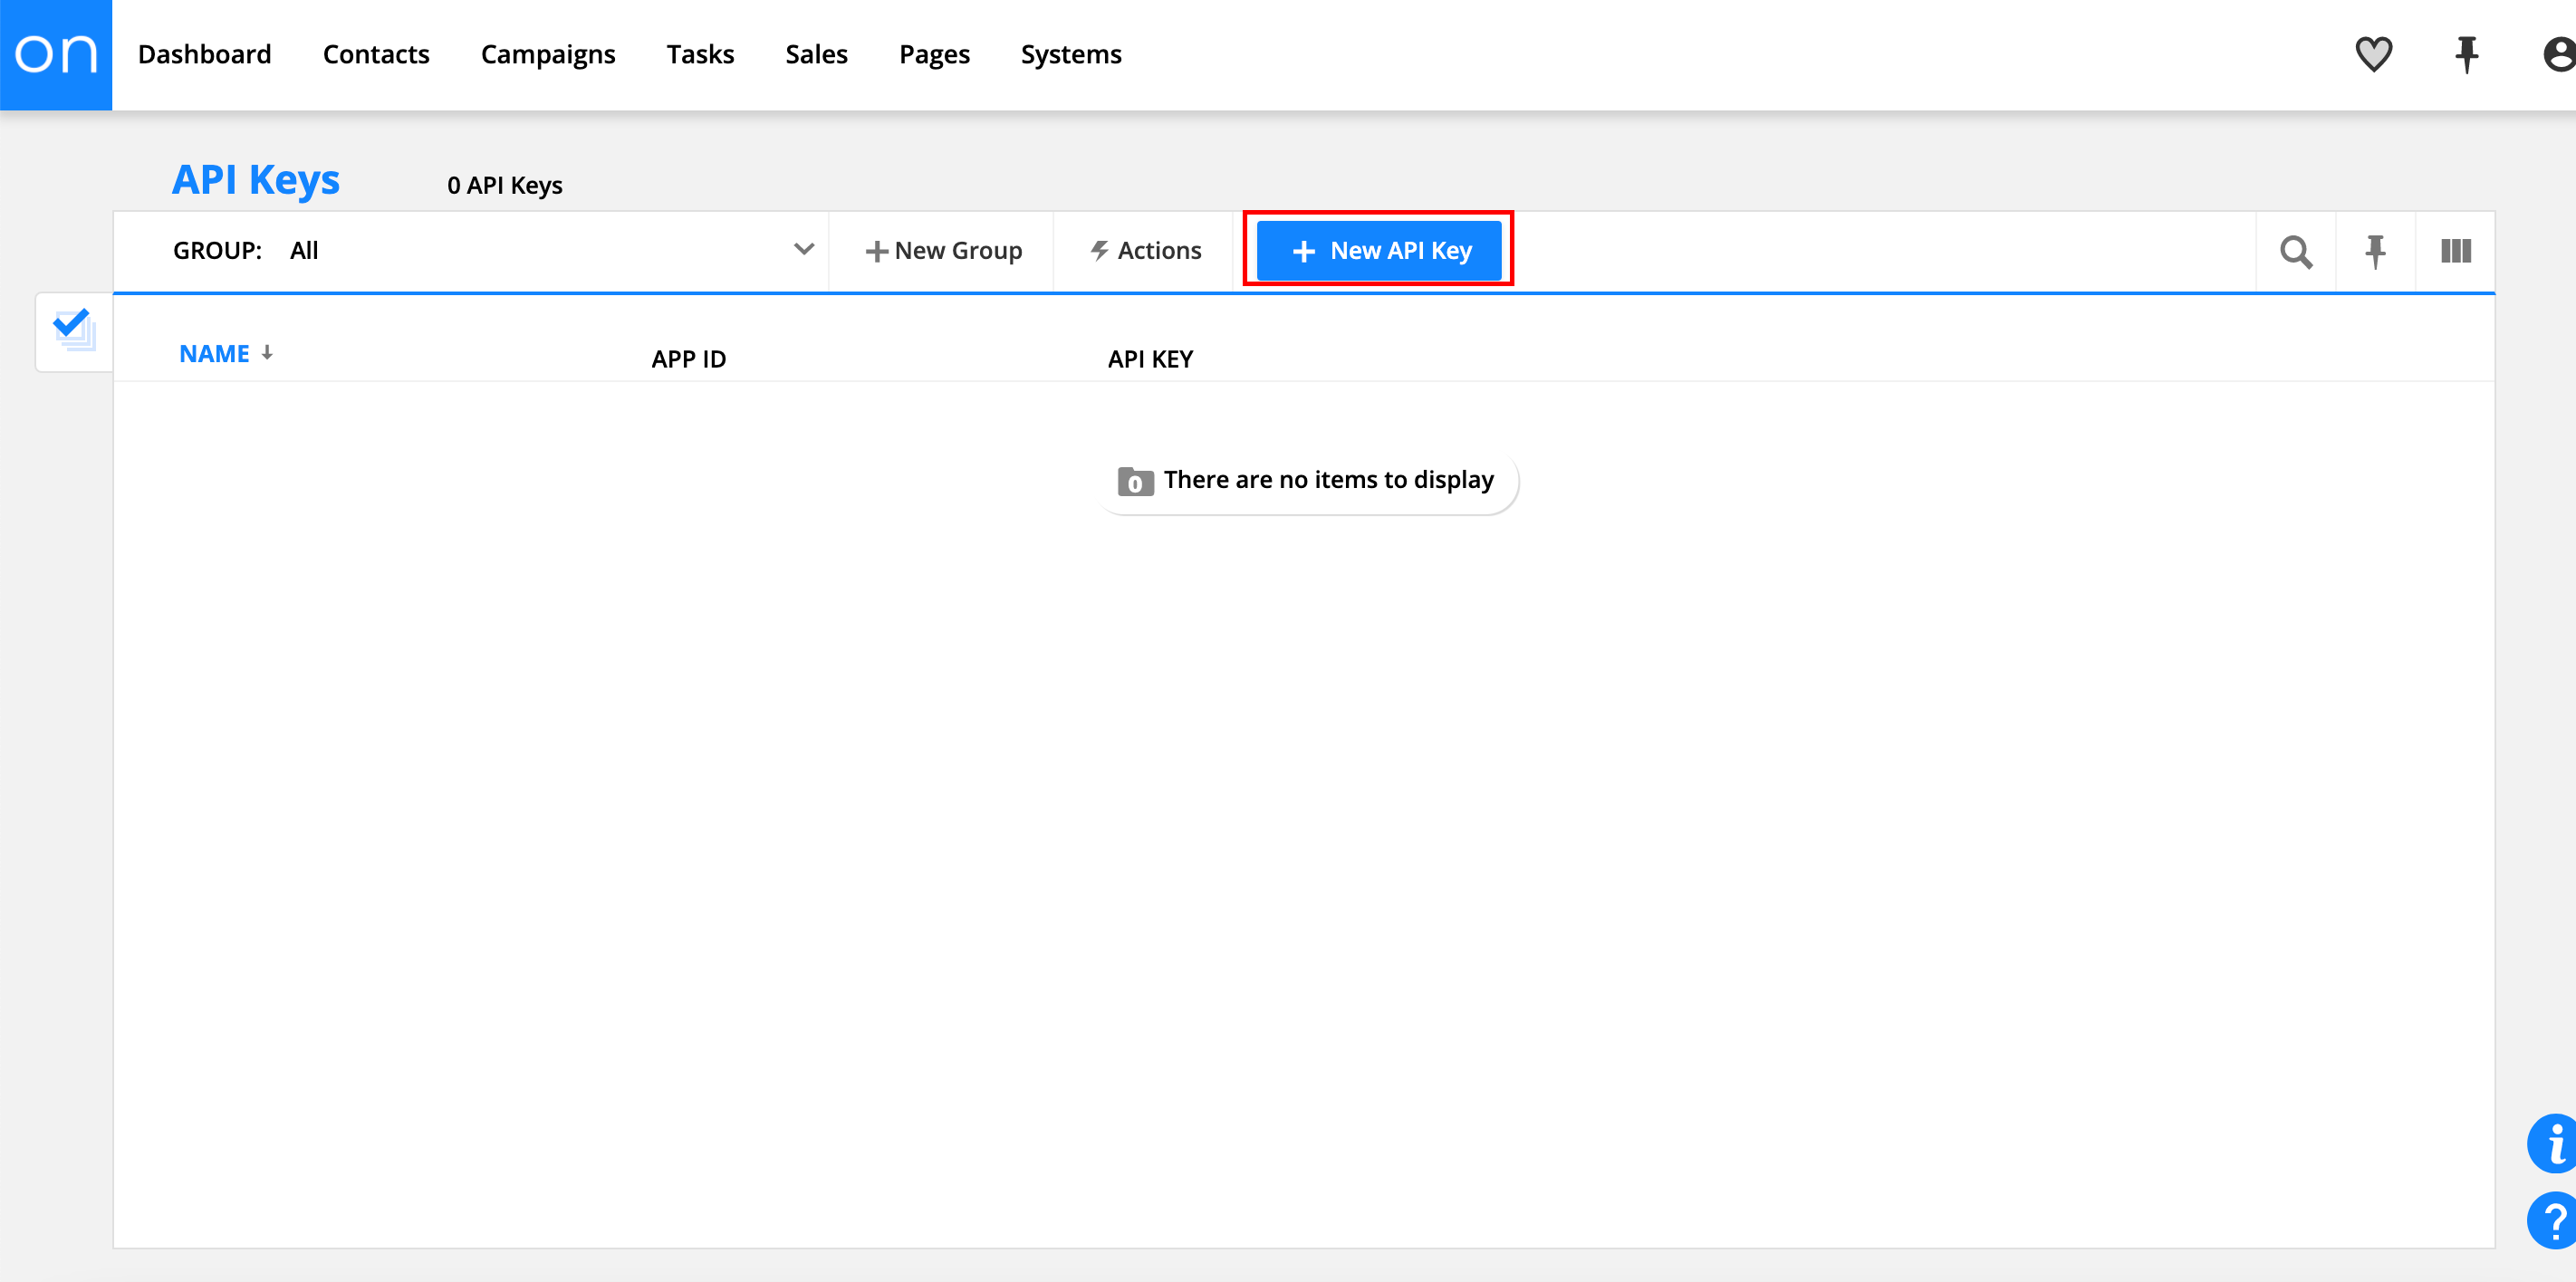
Task: Click the blue info circle icon
Action: [2553, 1143]
